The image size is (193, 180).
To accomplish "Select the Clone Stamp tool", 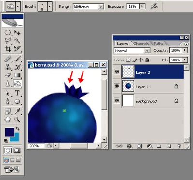I will pyautogui.click(x=8, y=67).
